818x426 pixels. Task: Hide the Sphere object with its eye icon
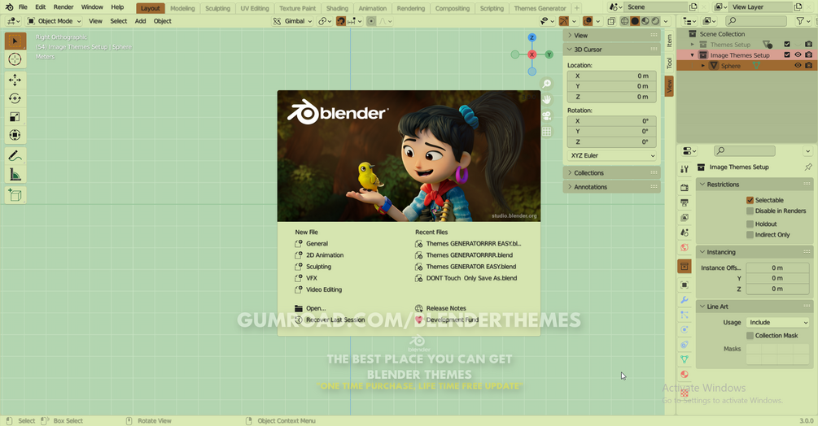pyautogui.click(x=798, y=66)
